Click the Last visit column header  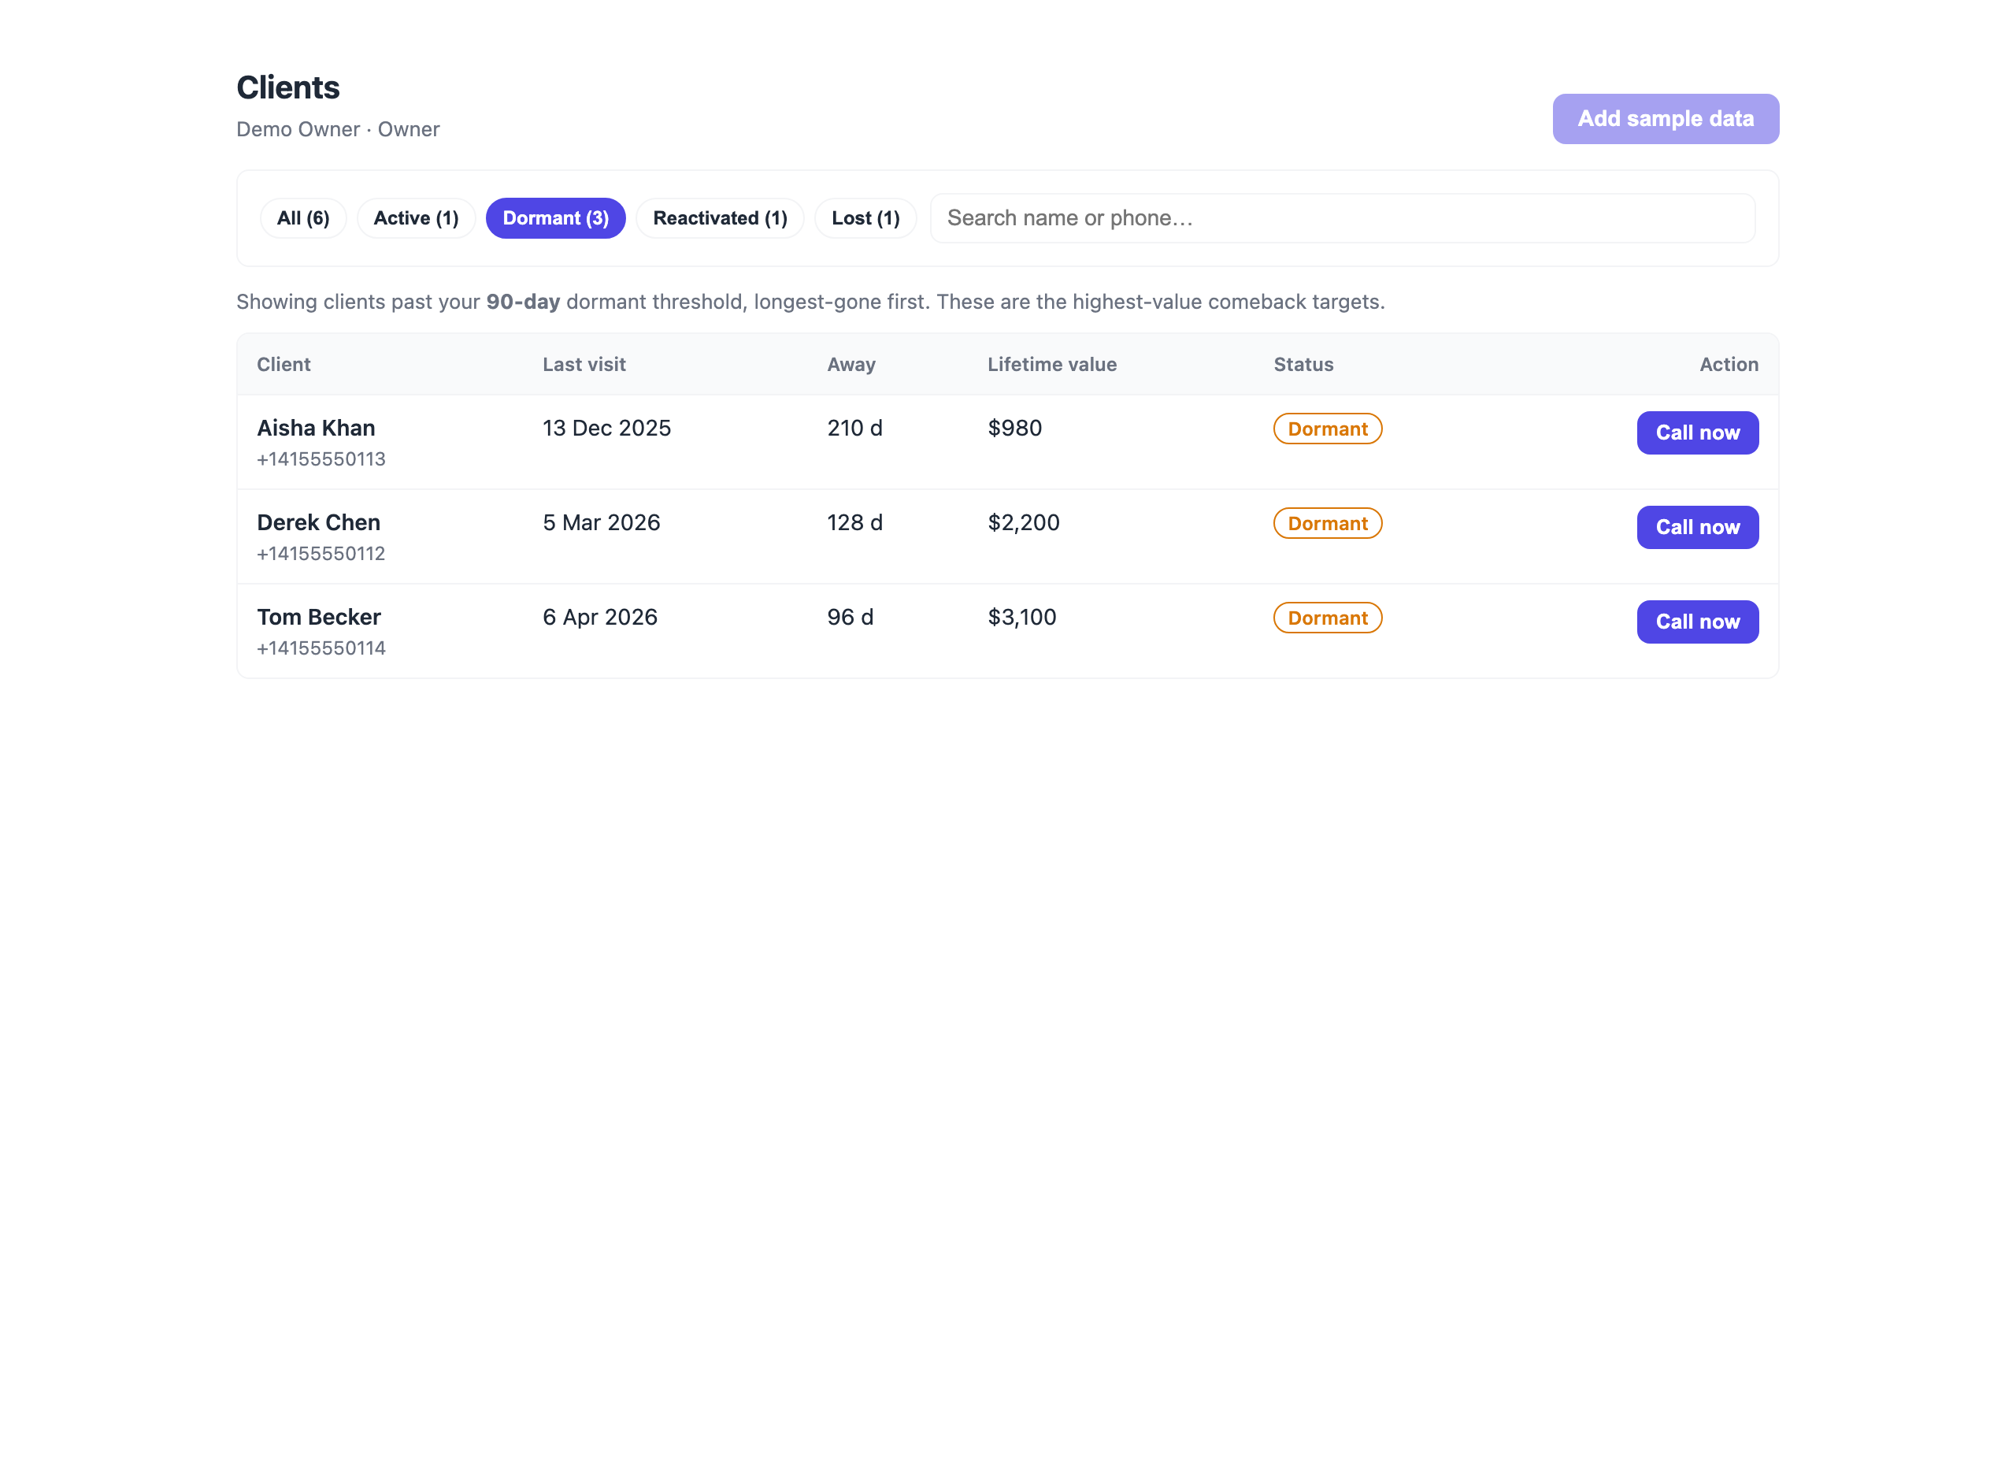[584, 364]
